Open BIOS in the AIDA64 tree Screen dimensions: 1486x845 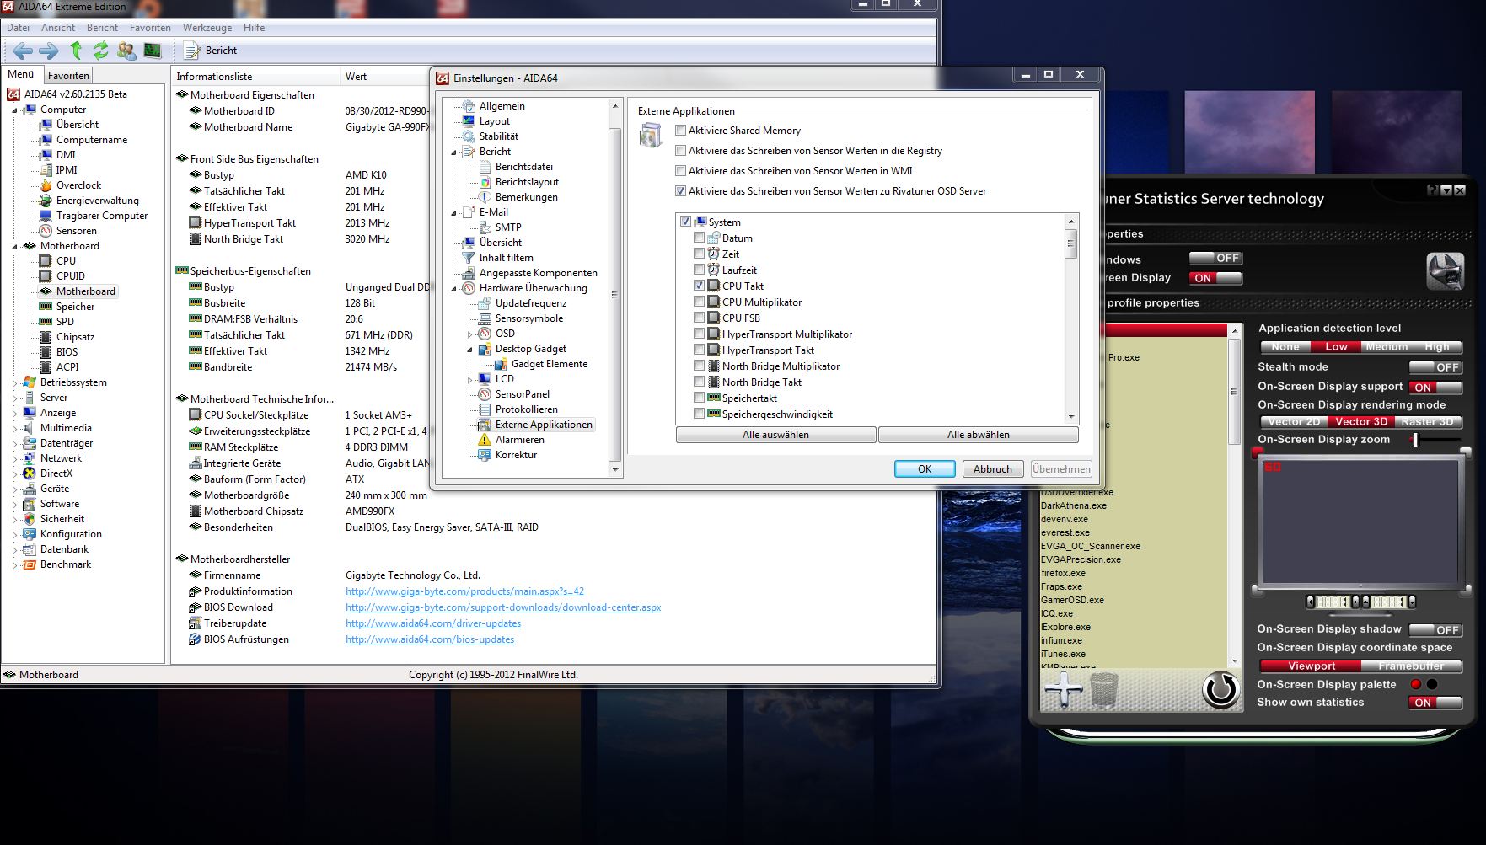(x=67, y=352)
